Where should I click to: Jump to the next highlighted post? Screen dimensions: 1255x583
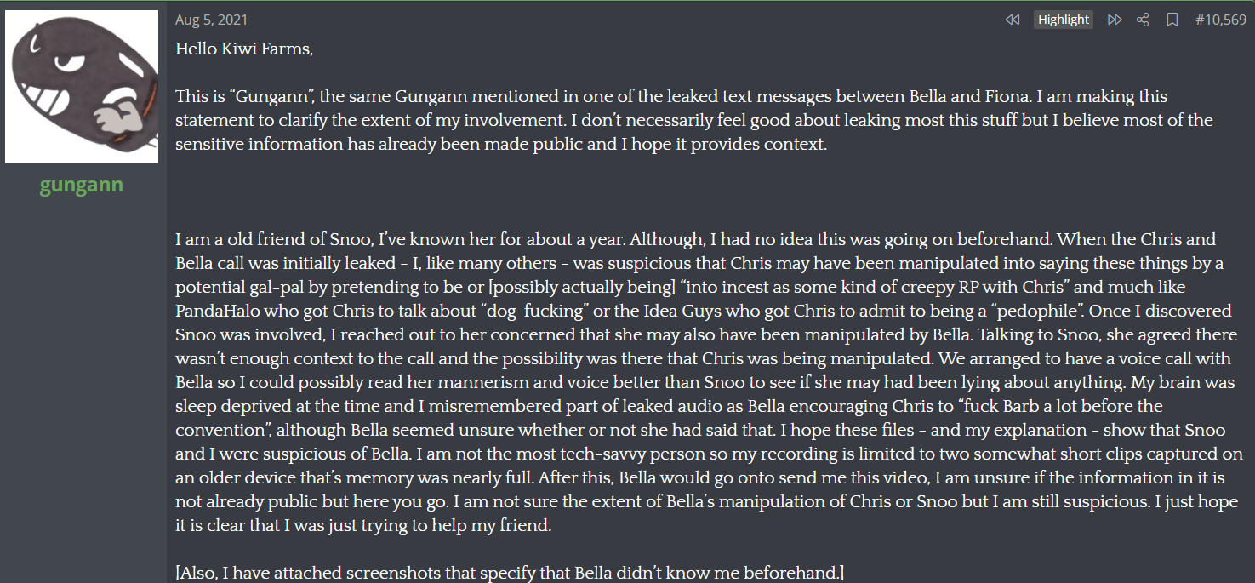[1115, 20]
